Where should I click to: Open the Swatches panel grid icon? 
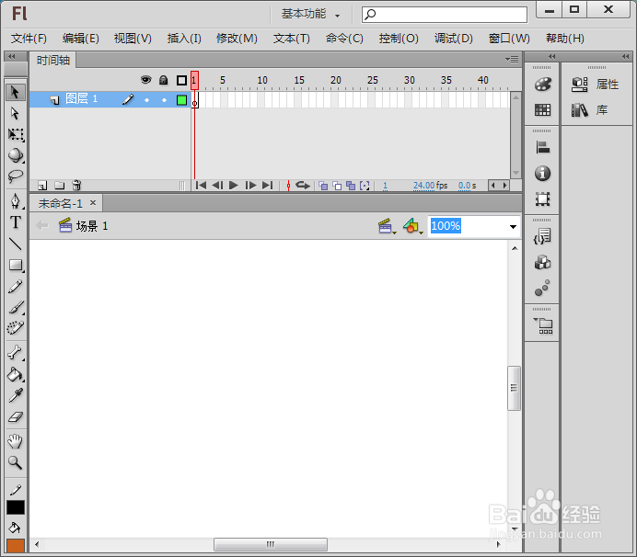click(542, 110)
